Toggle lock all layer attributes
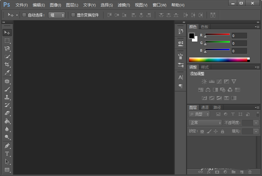Viewport: 262px width, 176px height. (x=223, y=131)
